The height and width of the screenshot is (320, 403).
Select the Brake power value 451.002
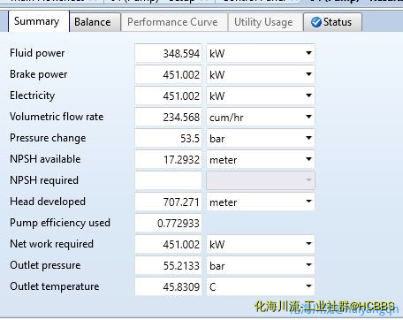pos(168,74)
